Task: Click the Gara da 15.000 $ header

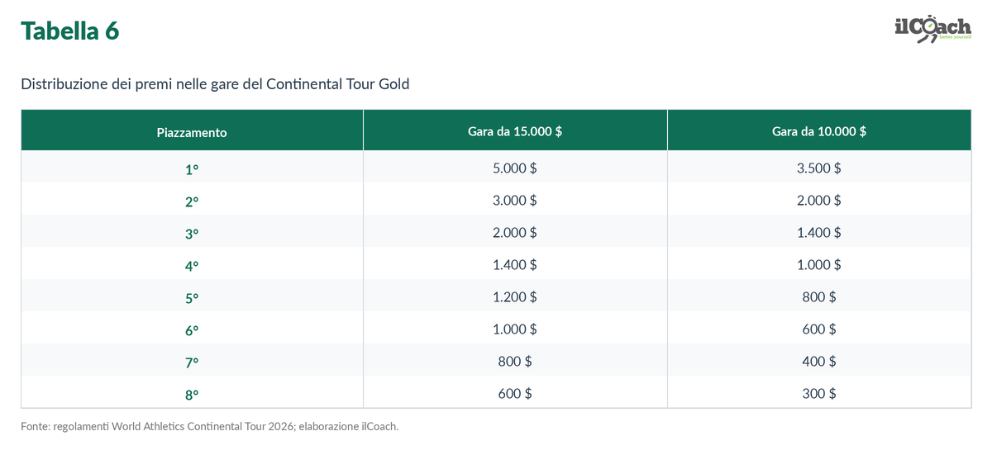Action: pos(515,131)
